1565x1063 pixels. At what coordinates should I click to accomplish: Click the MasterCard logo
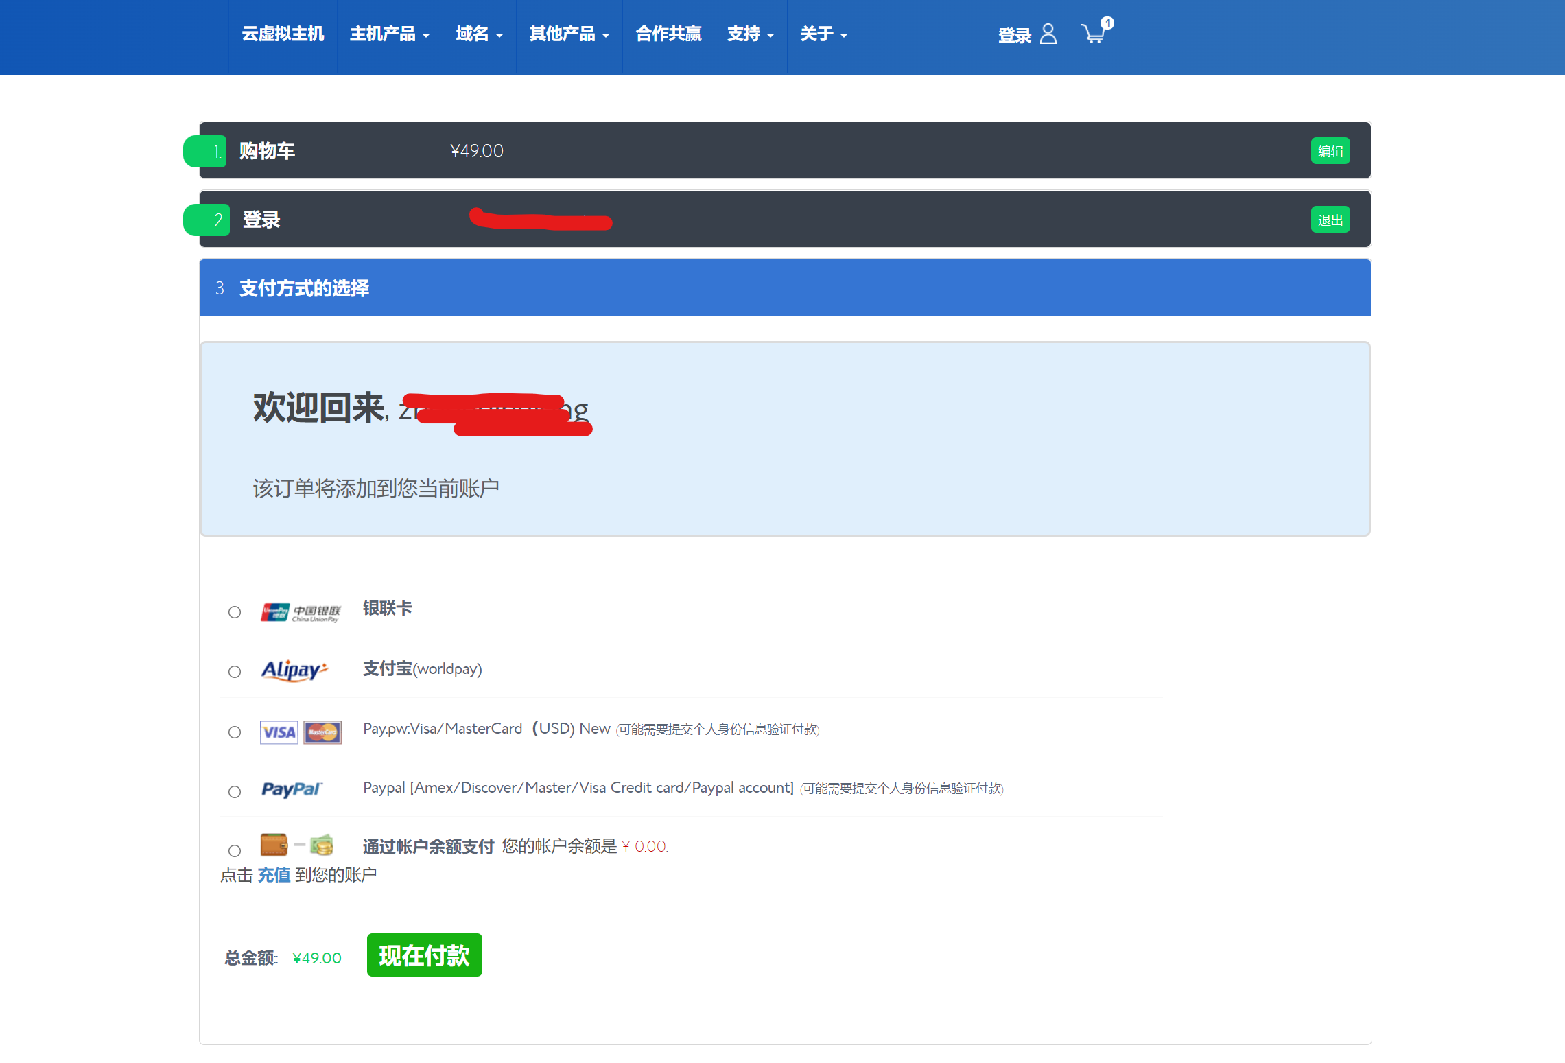pyautogui.click(x=322, y=732)
